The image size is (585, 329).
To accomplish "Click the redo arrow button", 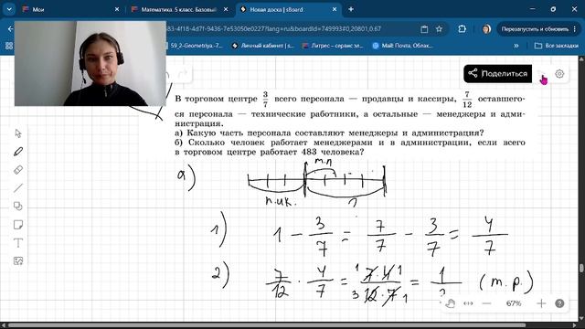I will click(x=183, y=74).
